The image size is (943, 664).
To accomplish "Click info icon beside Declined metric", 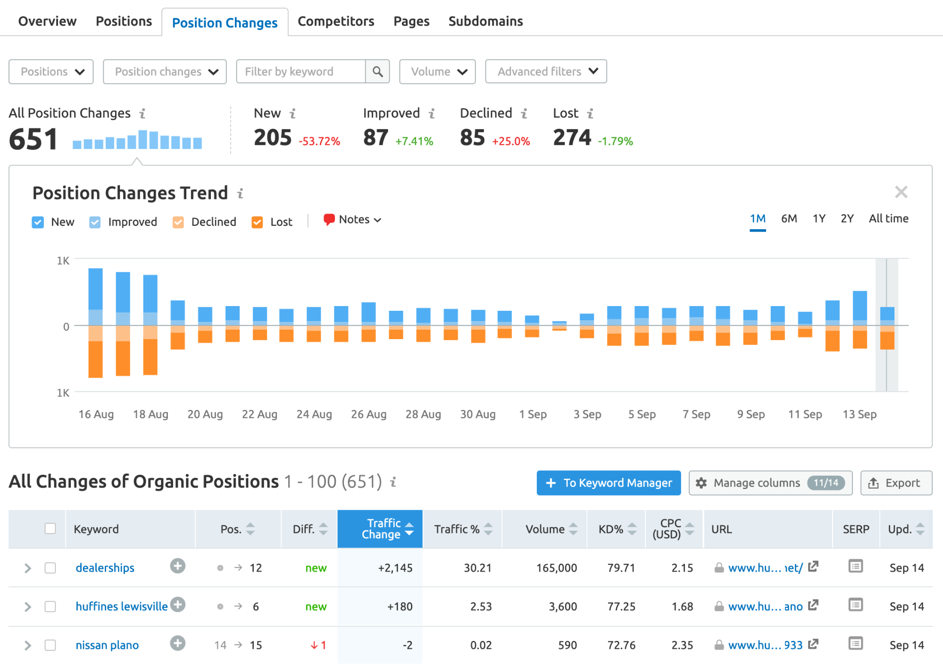I will 524,114.
